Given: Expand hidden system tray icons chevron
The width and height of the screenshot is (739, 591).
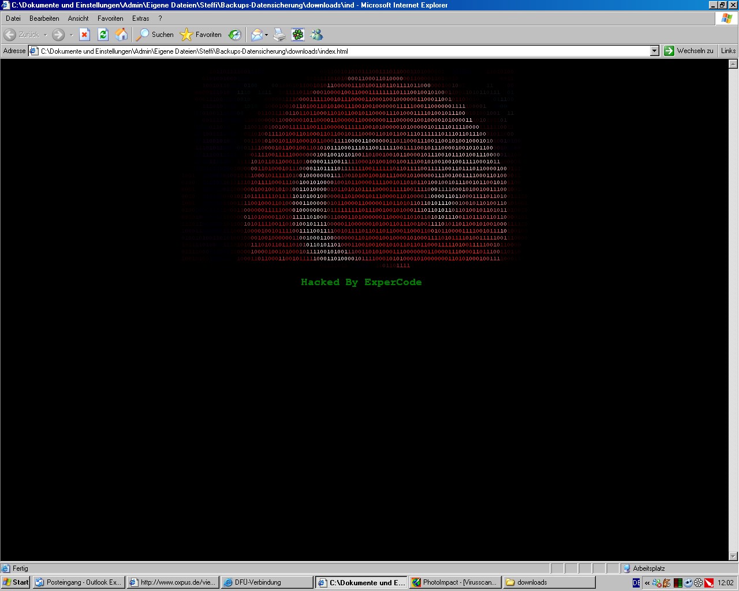Looking at the screenshot, I should 647,583.
